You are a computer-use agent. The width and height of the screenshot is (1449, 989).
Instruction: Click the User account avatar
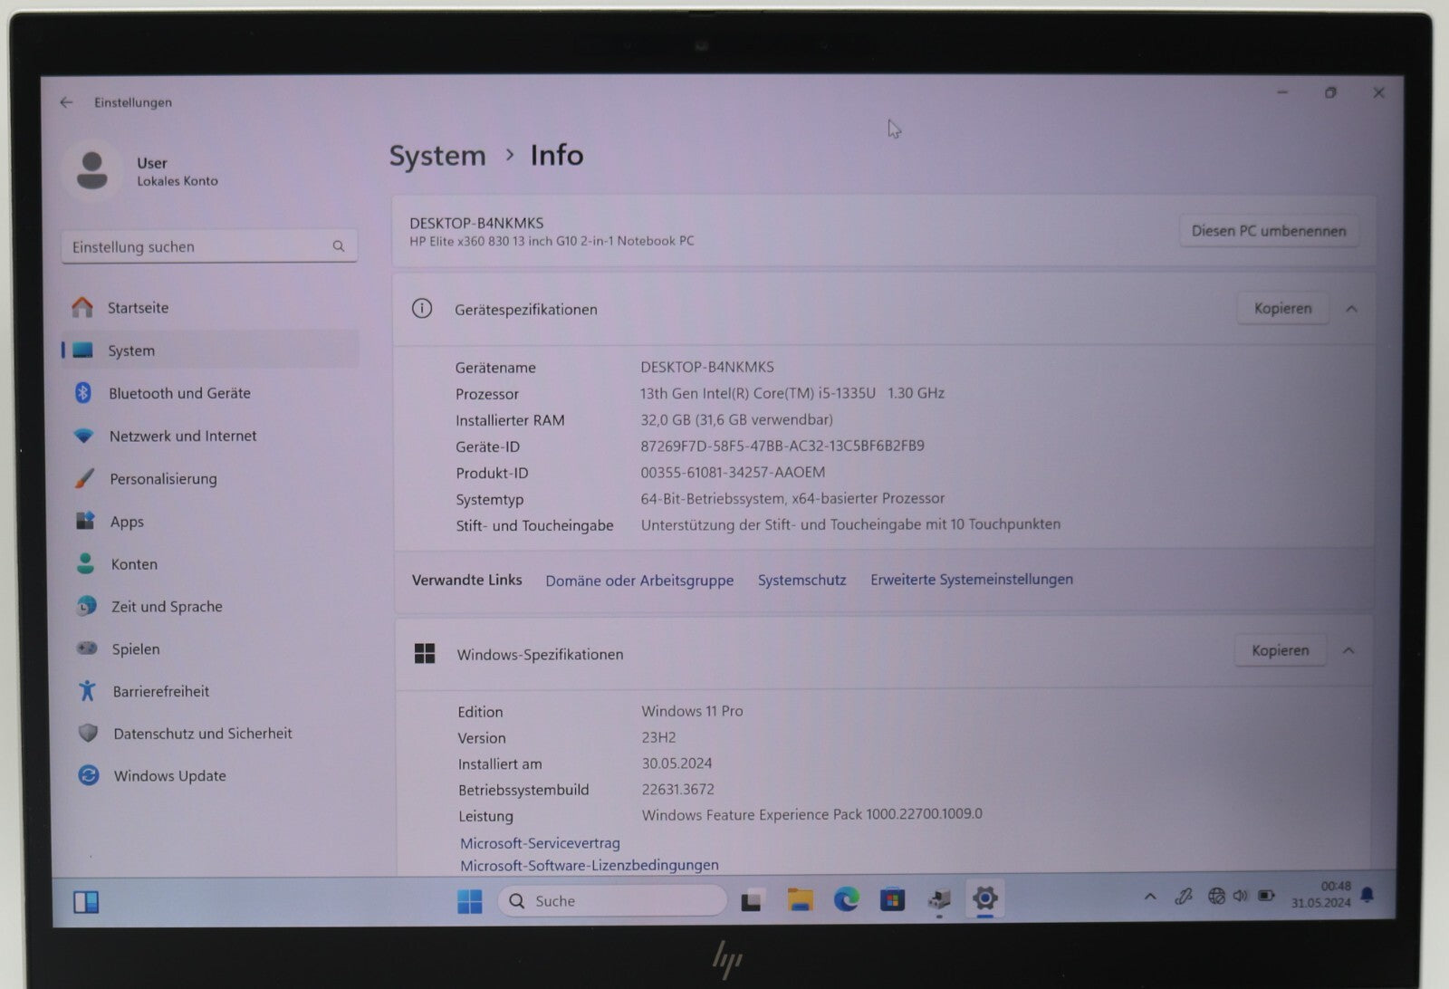(x=92, y=170)
